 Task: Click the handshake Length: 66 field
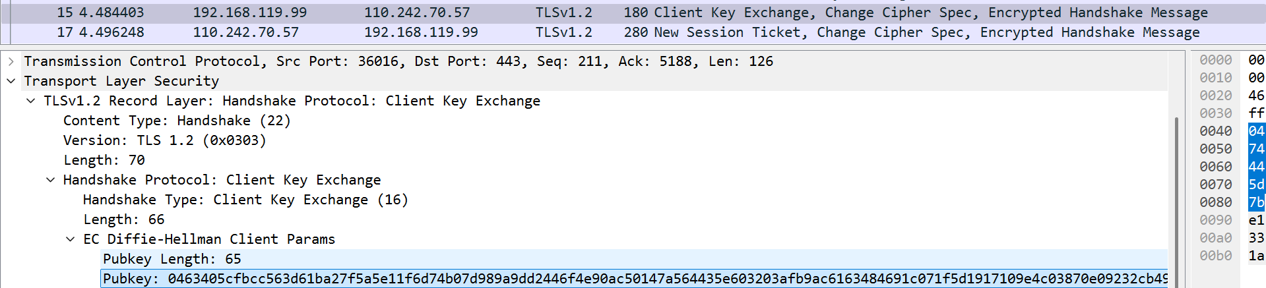point(124,219)
